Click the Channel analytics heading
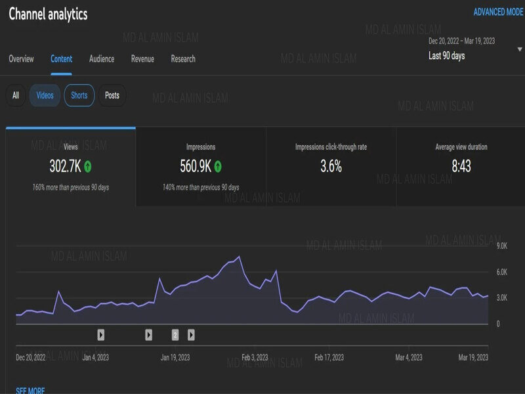Viewport: 525px width, 394px height. (48, 14)
